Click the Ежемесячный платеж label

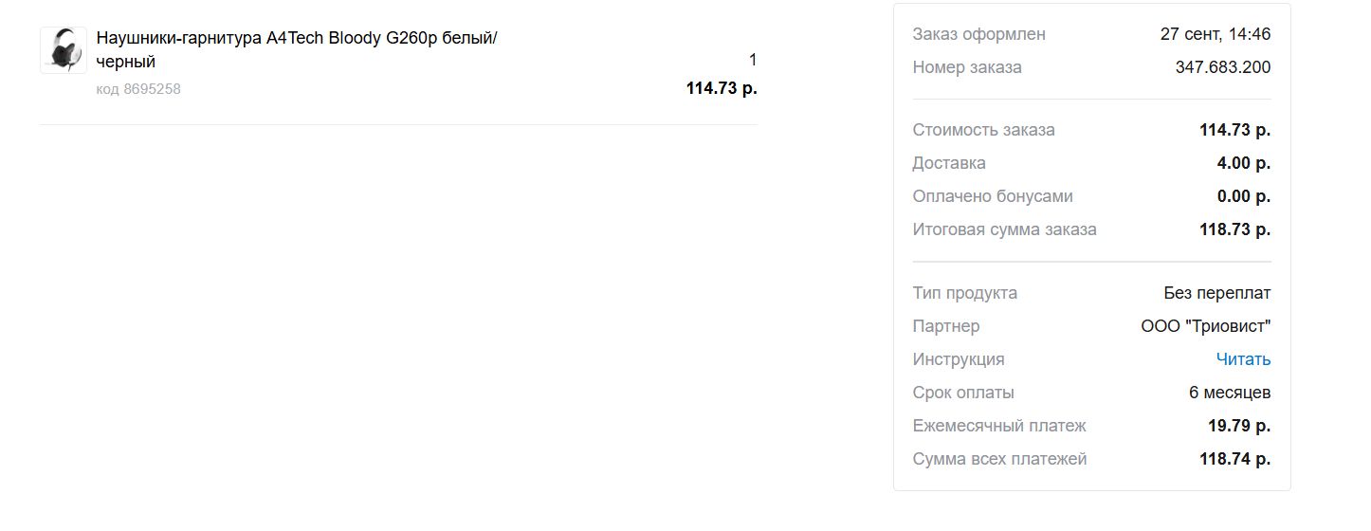coord(999,426)
